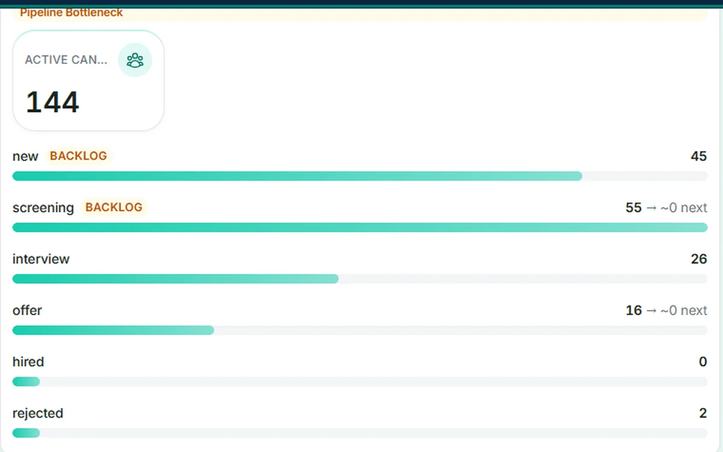This screenshot has height=452, width=723.
Task: Select the interview stage label
Action: [41, 259]
